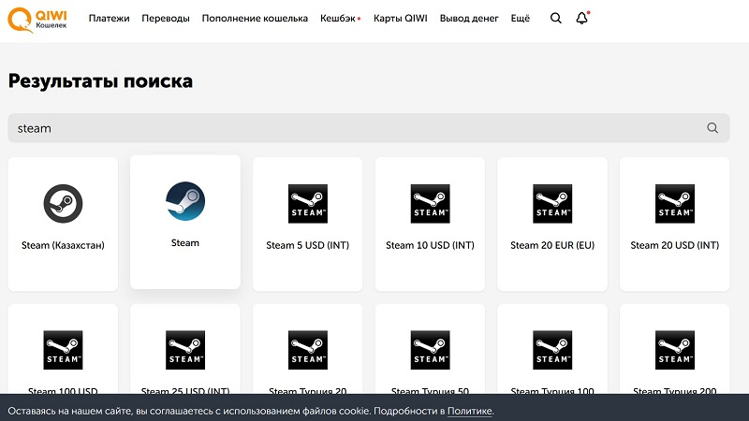Click the Steam 20 EUR (EU) label
This screenshot has height=421, width=749.
pyautogui.click(x=552, y=245)
